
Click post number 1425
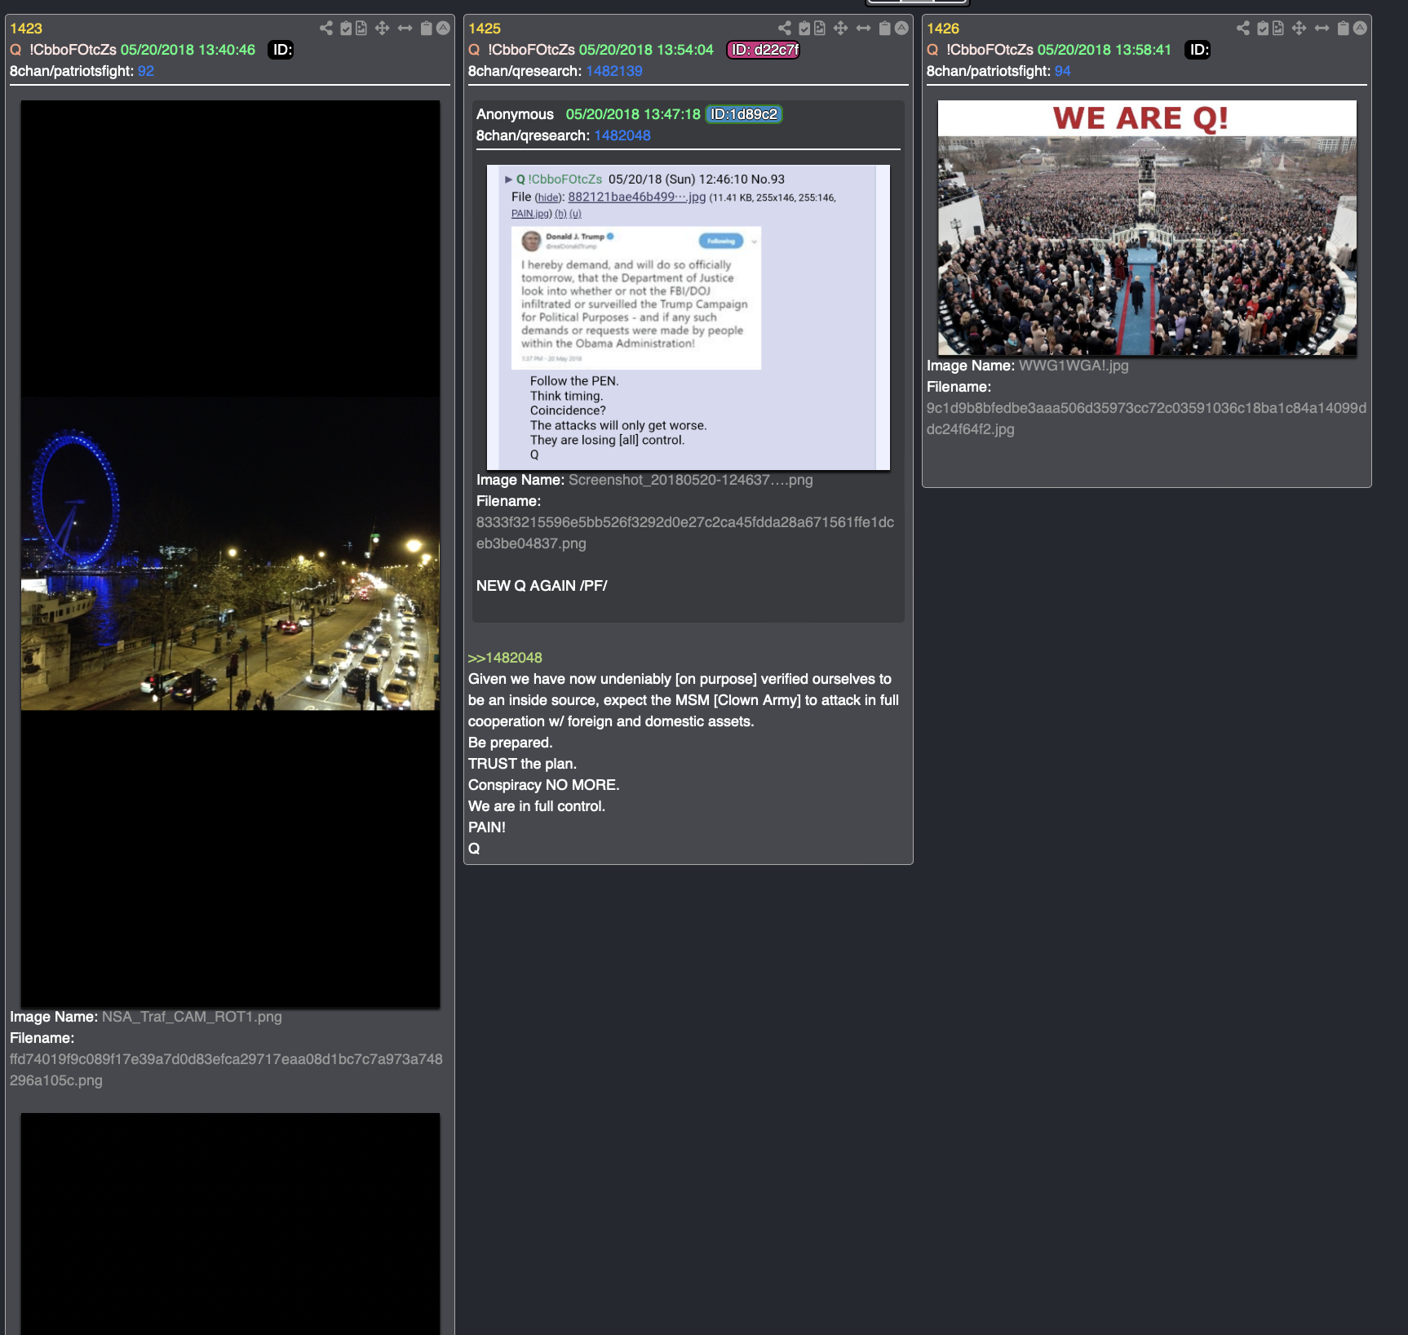pos(485,29)
